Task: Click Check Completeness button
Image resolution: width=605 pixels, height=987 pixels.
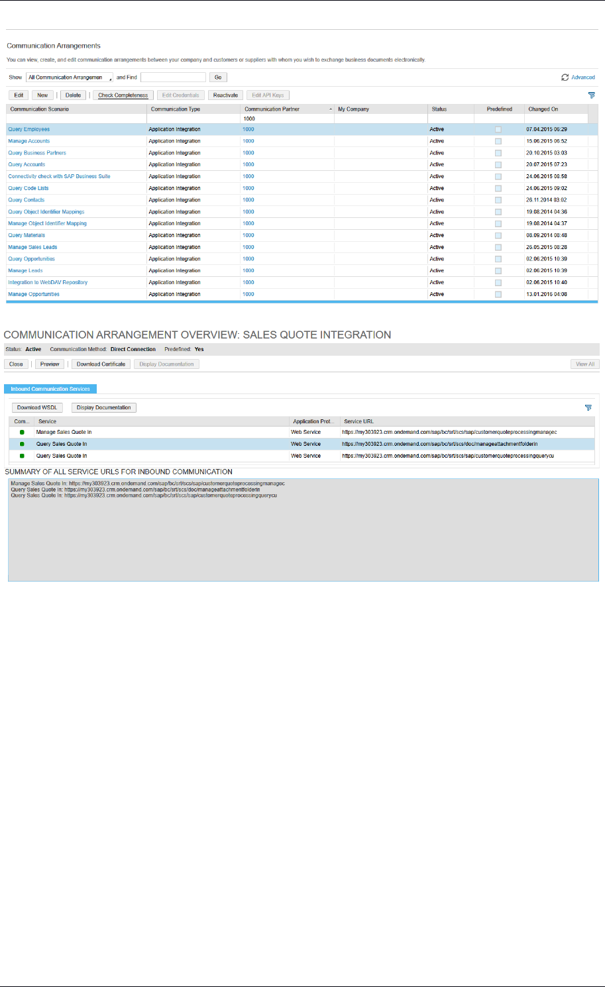Action: [123, 95]
